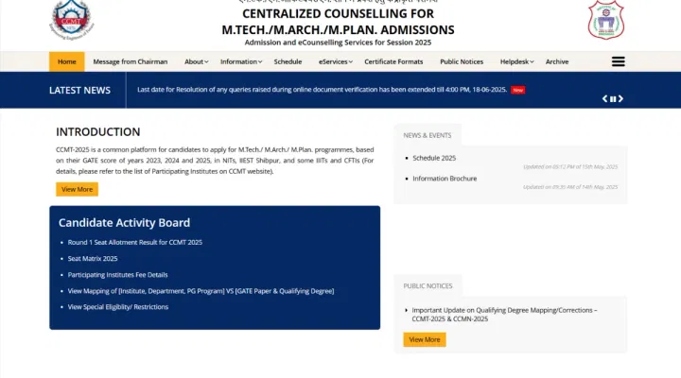Screen dimensions: 681x378
Task: Open Information Brochure in News & Events
Action: pos(445,179)
